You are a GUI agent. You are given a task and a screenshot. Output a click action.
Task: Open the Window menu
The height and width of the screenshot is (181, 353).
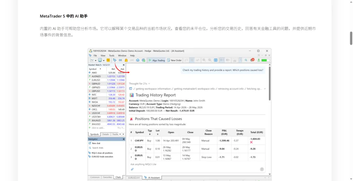(x=122, y=56)
